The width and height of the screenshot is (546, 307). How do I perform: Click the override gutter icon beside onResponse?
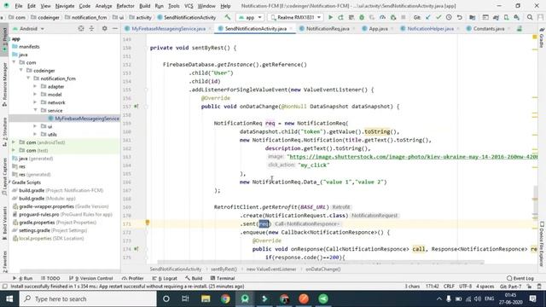point(136,249)
